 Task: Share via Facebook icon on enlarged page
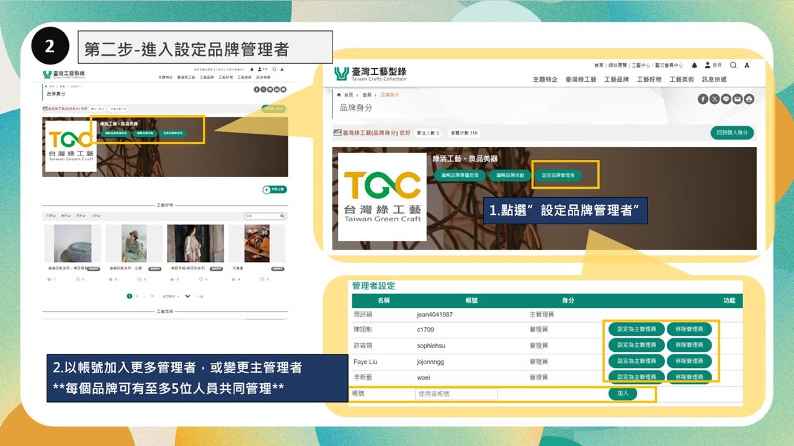(x=703, y=99)
